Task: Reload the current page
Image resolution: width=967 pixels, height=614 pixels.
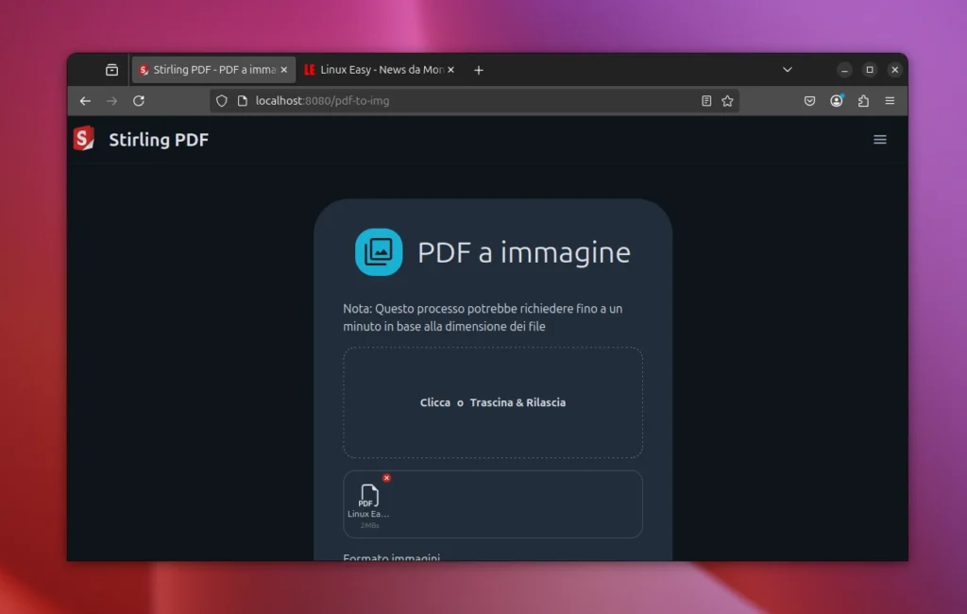Action: click(x=138, y=100)
